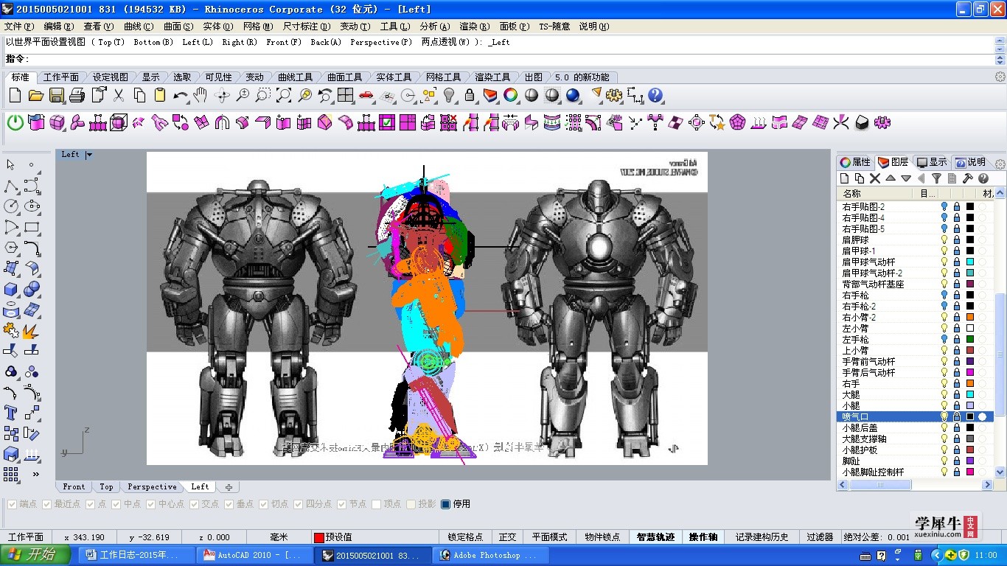
Task: Toggle the 中点 osnap checkbox
Action: point(116,504)
